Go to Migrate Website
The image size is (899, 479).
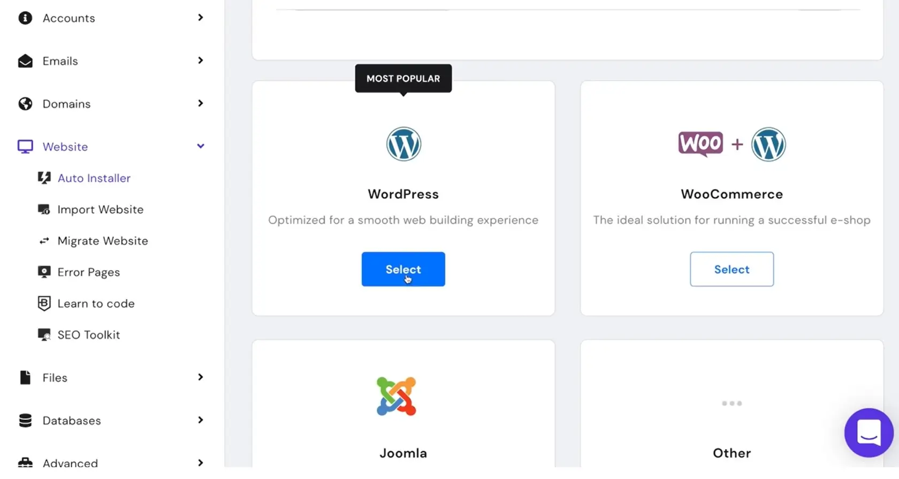click(102, 241)
